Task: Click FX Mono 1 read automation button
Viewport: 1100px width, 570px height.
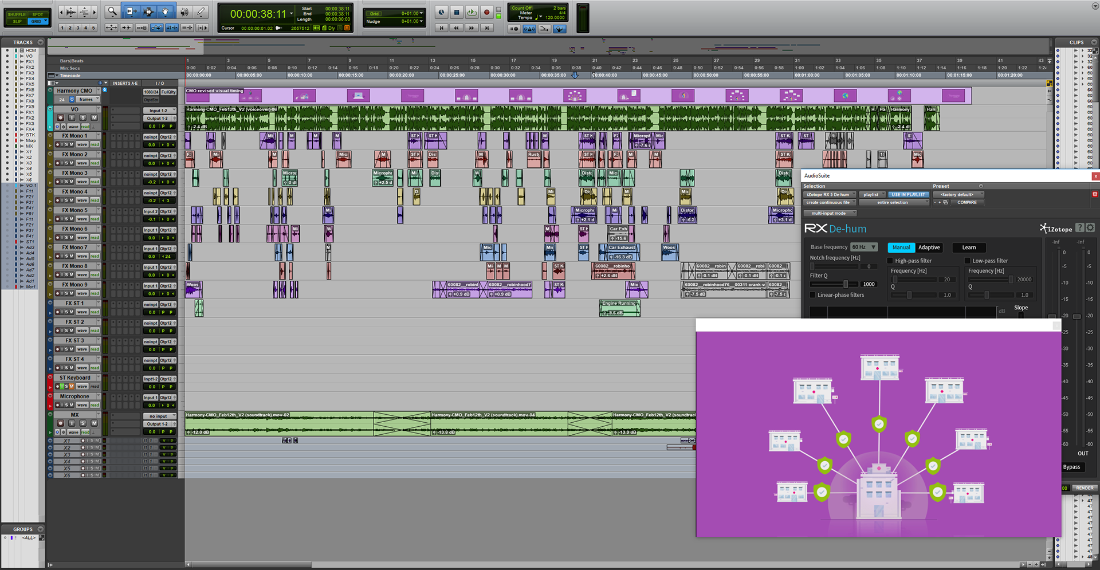Action: tap(95, 144)
